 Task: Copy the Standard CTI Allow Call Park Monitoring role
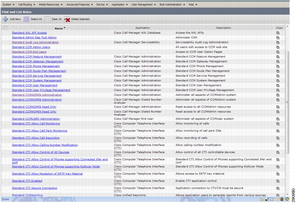278,131
